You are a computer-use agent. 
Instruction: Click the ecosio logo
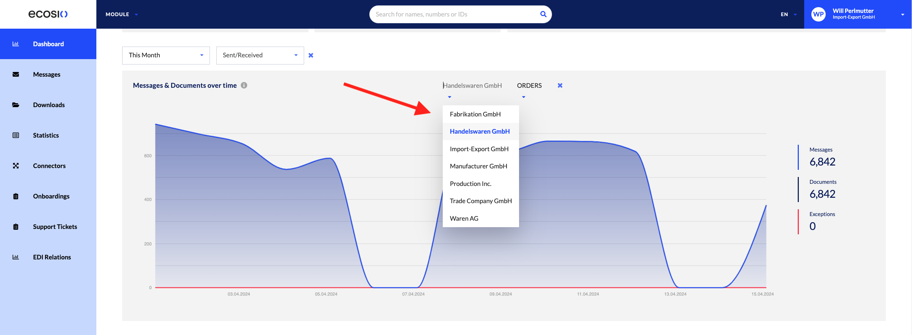48,14
